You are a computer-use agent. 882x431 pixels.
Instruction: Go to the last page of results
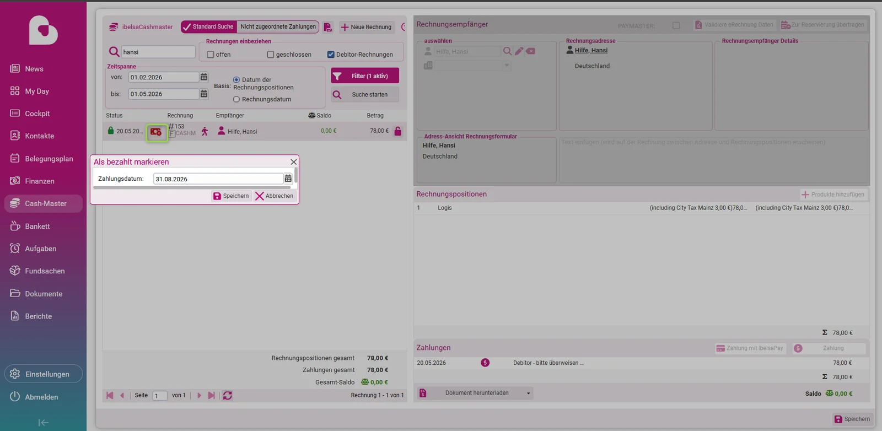[211, 395]
